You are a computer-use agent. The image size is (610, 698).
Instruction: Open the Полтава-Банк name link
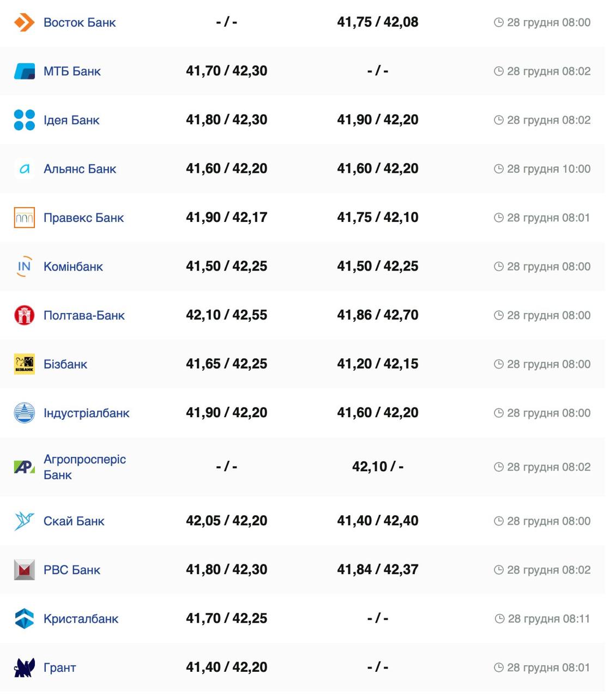coord(84,315)
